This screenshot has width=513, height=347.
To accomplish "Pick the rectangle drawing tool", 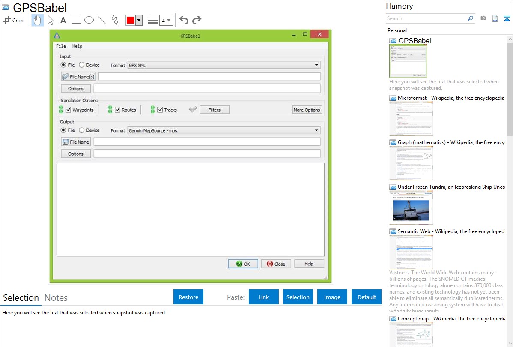I will pyautogui.click(x=76, y=20).
